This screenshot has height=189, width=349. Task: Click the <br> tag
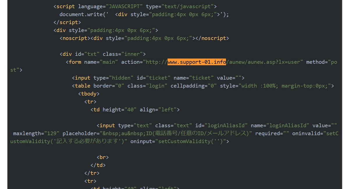tap(103, 157)
